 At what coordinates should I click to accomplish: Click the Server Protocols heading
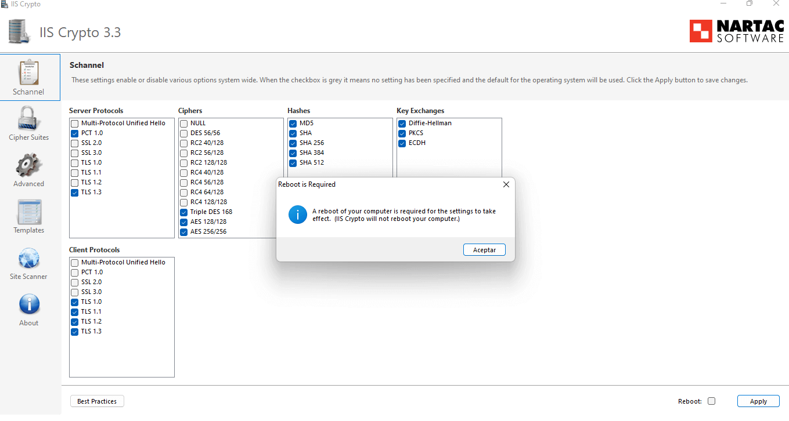pyautogui.click(x=96, y=111)
